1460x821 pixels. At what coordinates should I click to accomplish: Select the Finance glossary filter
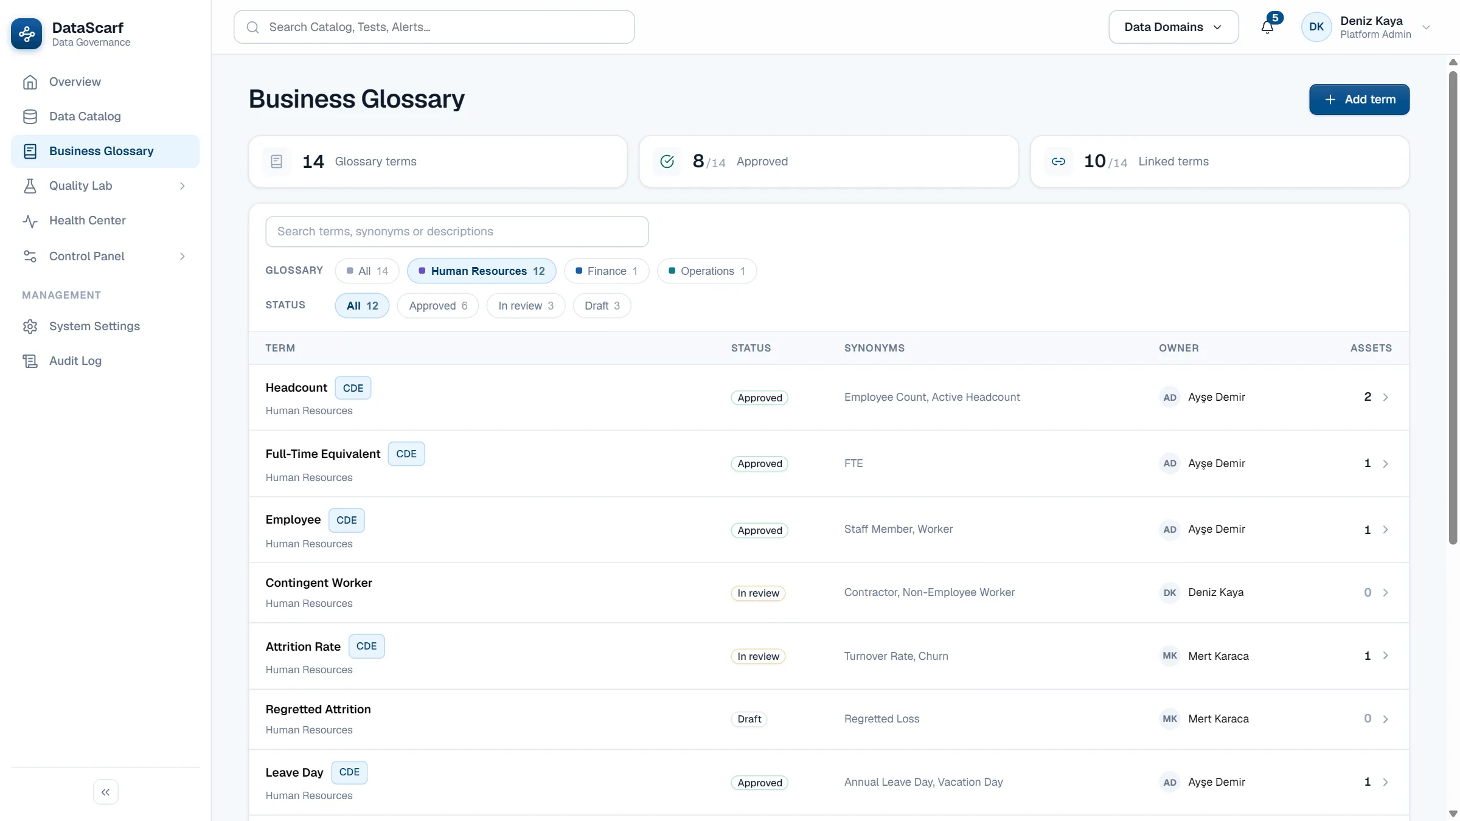(607, 271)
